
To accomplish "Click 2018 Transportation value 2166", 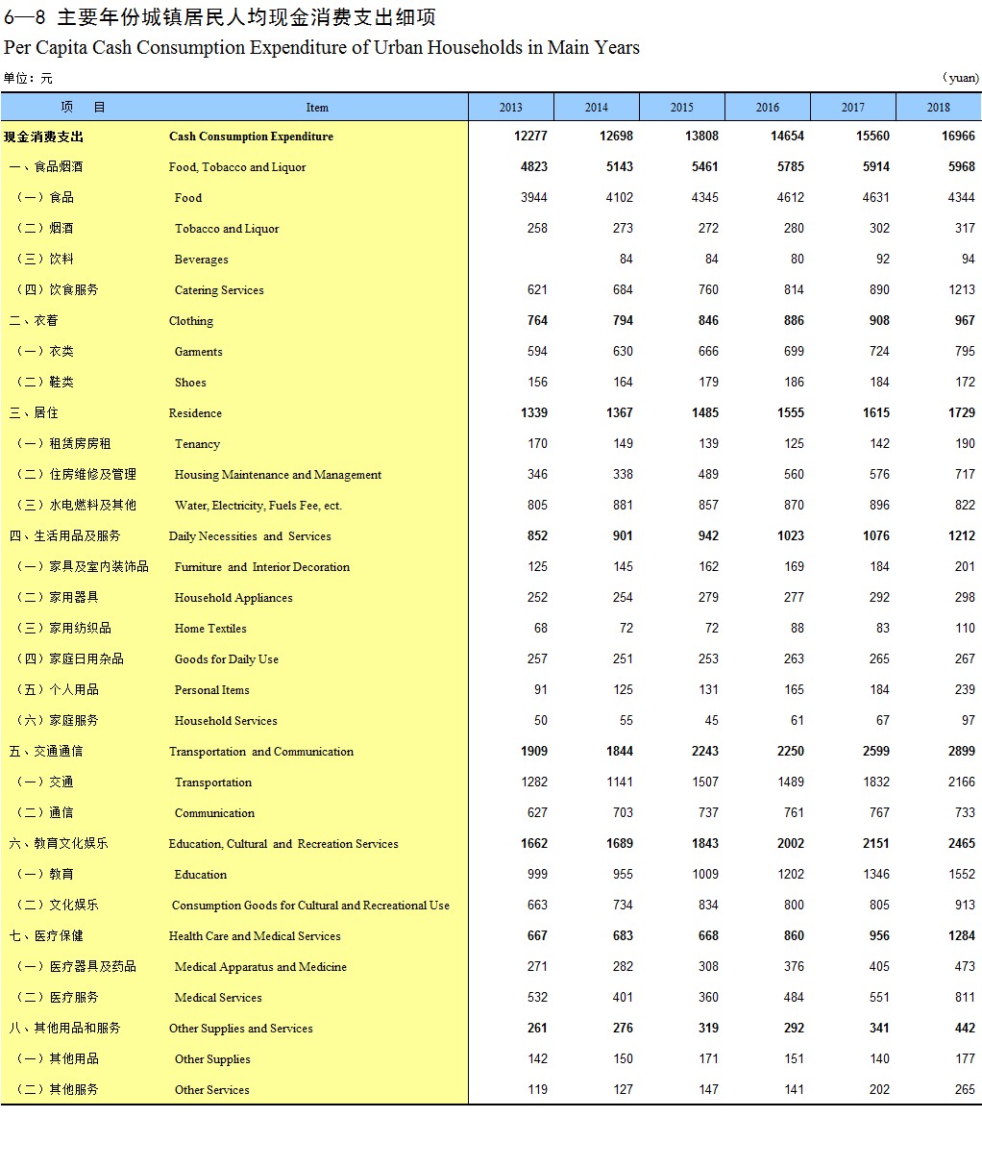I will click(962, 782).
